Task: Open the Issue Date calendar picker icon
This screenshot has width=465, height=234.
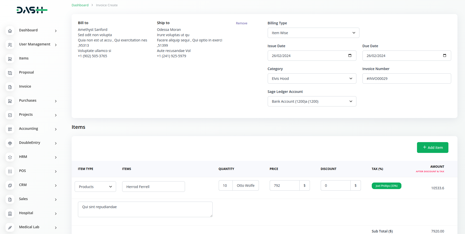Action: [350, 55]
